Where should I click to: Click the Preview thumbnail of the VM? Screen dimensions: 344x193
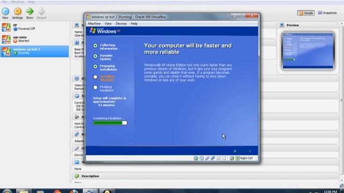[x=308, y=50]
